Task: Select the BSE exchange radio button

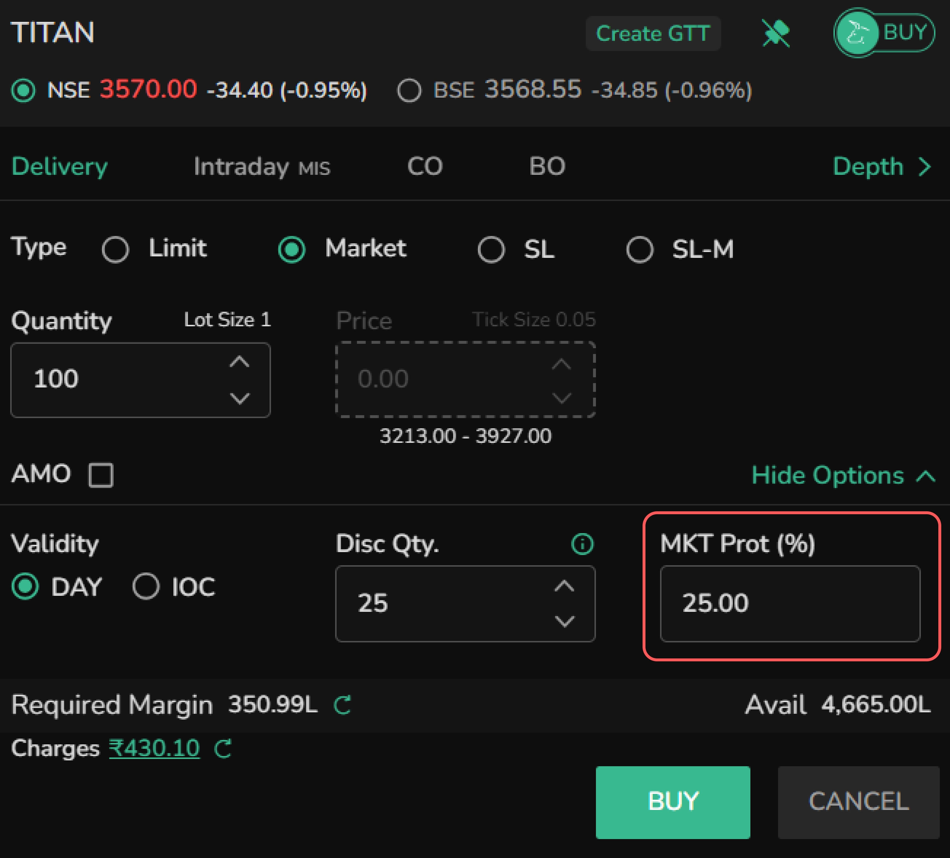Action: (x=409, y=90)
